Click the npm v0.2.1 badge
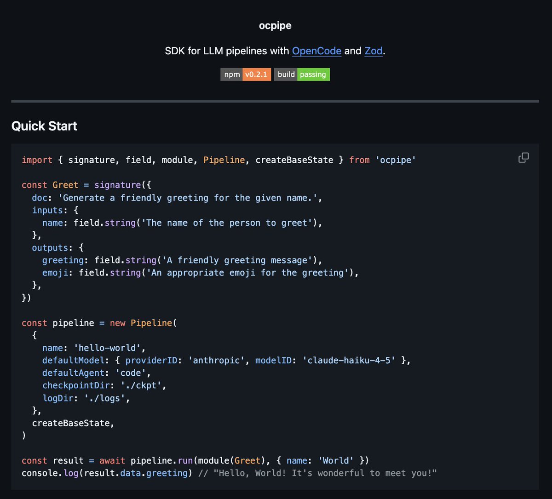 246,75
